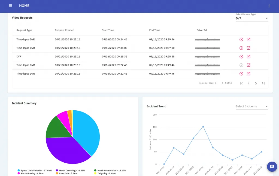Click the Request Created column header
The image size is (279, 176).
[64, 30]
